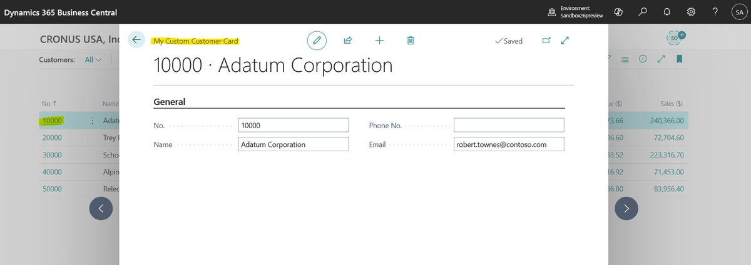Open card in a new window
Image resolution: width=751 pixels, height=265 pixels.
[x=546, y=41]
